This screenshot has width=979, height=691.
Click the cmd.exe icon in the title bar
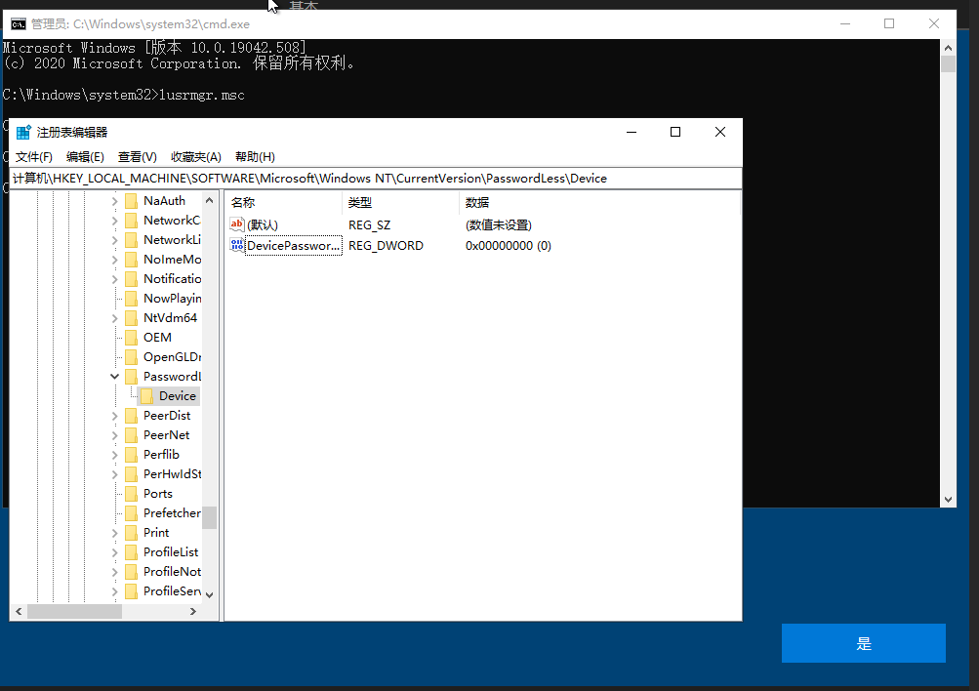click(19, 24)
